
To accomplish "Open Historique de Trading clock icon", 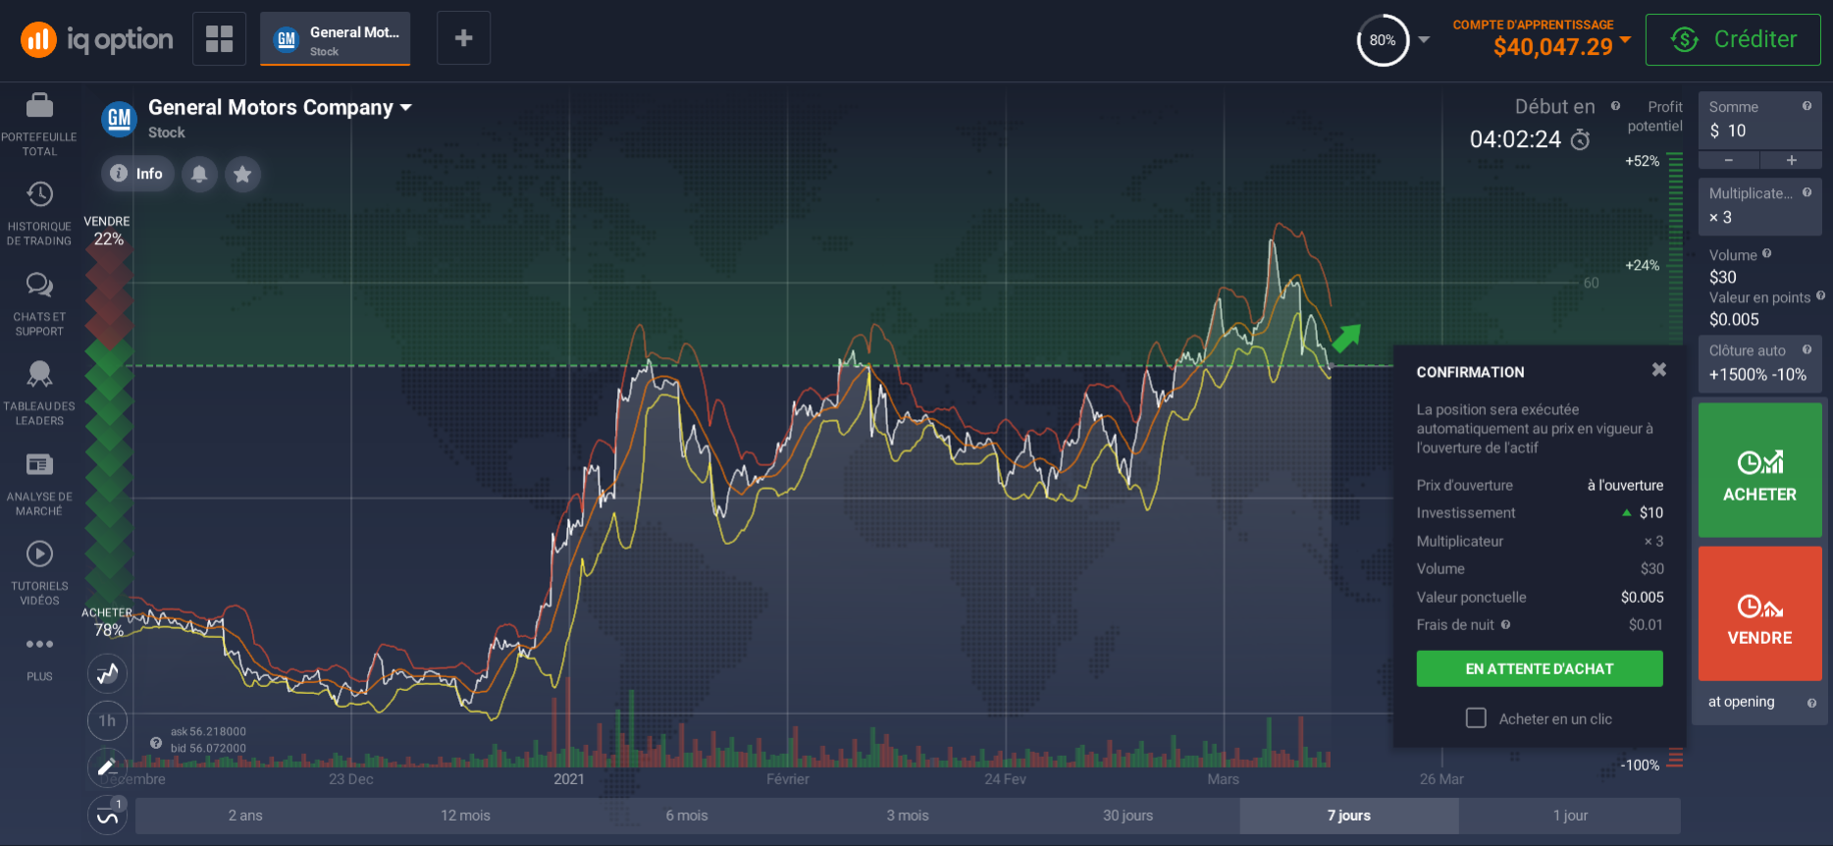I will (x=39, y=194).
